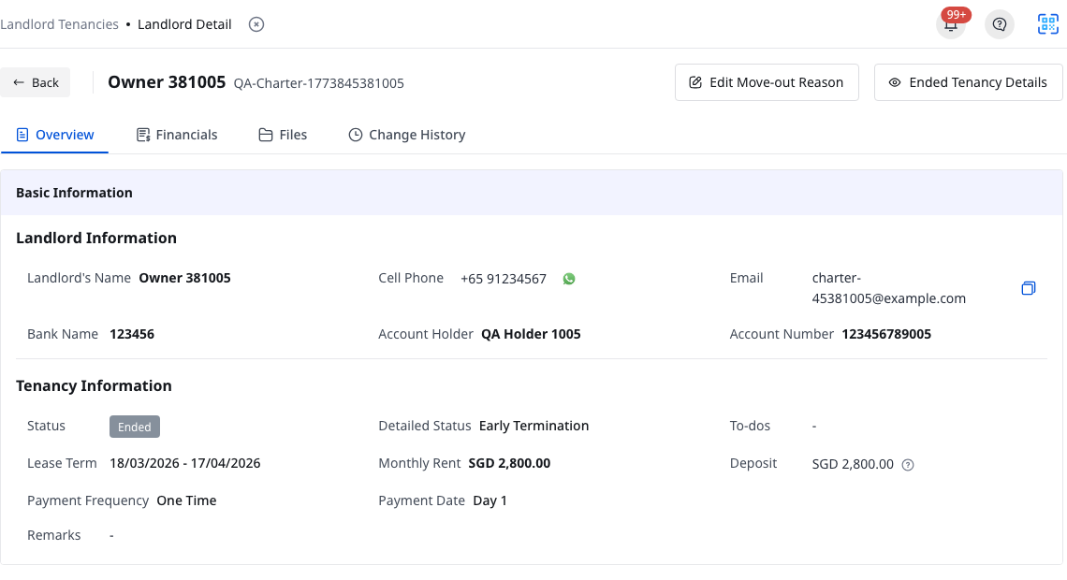This screenshot has height=580, width=1067.
Task: Open the help question mark icon
Action: [x=1000, y=24]
